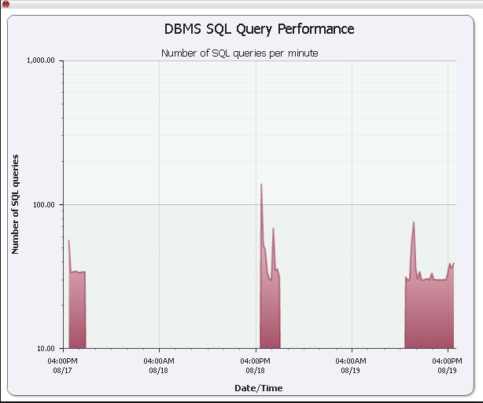
Task: Click the initial peak at the 08/17 data start
Action: (69, 242)
